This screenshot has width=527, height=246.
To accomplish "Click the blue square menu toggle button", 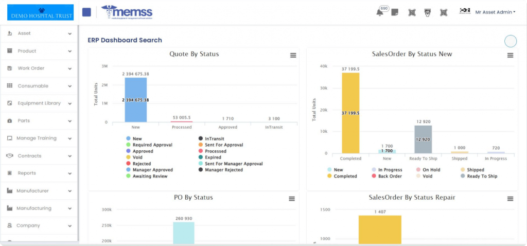I will point(86,12).
